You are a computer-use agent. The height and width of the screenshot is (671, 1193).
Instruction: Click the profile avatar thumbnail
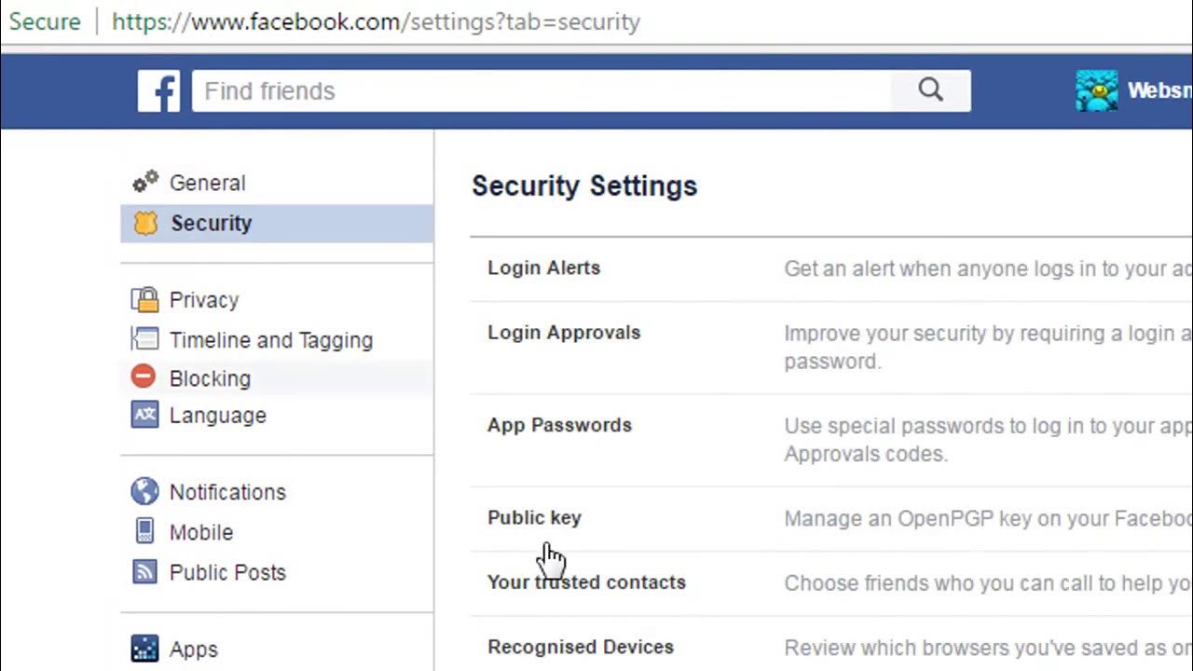pyautogui.click(x=1096, y=91)
